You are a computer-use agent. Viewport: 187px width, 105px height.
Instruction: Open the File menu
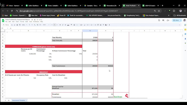[x=6, y=22]
